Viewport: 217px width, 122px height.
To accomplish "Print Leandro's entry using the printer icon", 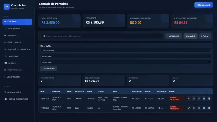I will click(x=199, y=99).
